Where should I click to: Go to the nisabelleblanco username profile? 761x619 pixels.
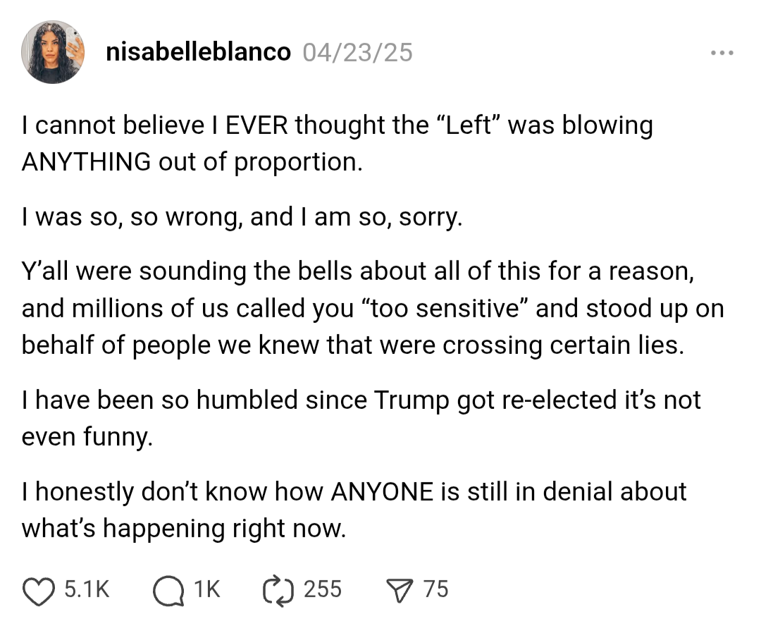(198, 52)
